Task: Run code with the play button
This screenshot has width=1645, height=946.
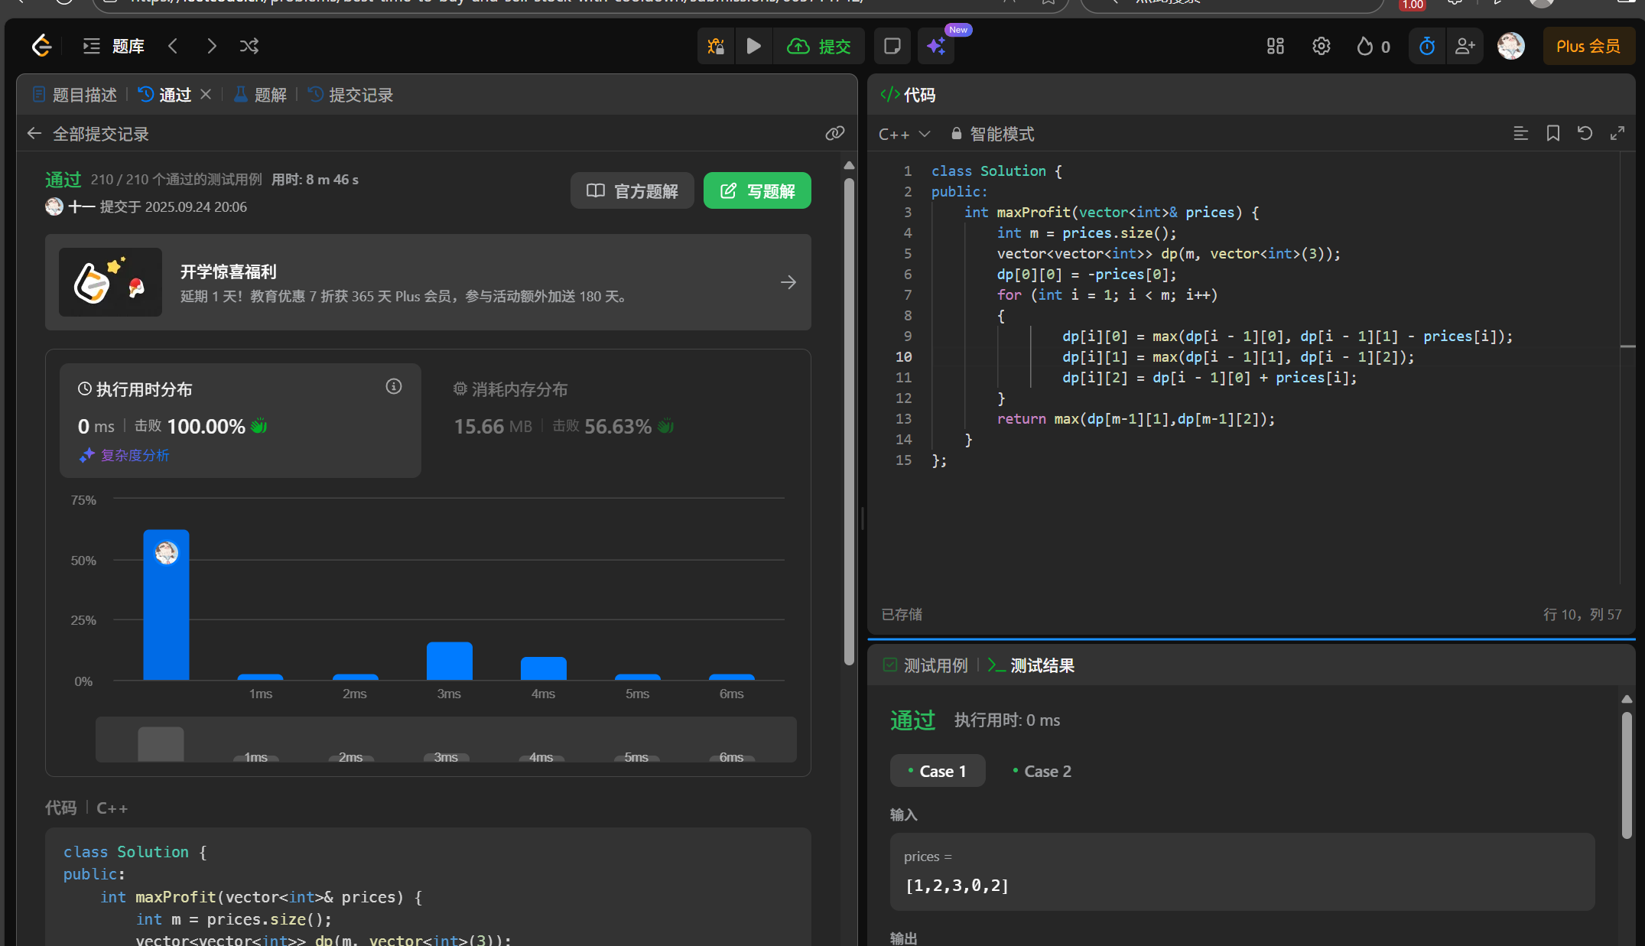Action: (x=753, y=47)
